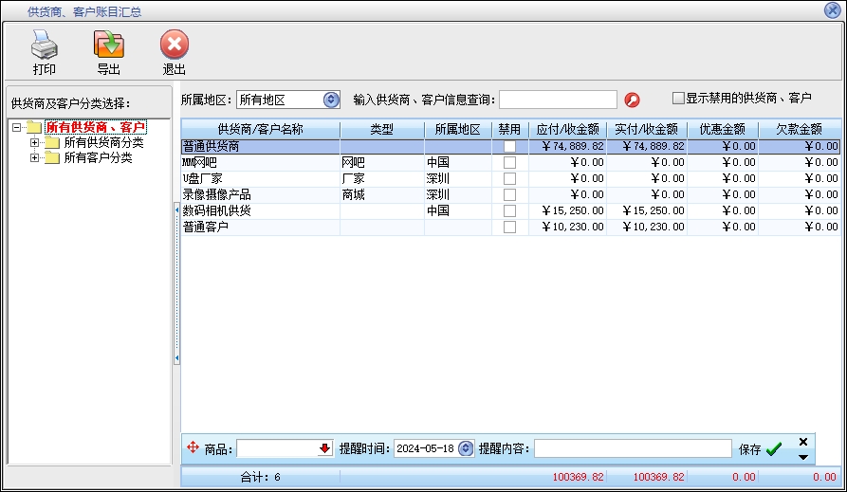Click the red Exit (退出) icon
Screen dimensions: 847x492
pyautogui.click(x=175, y=45)
